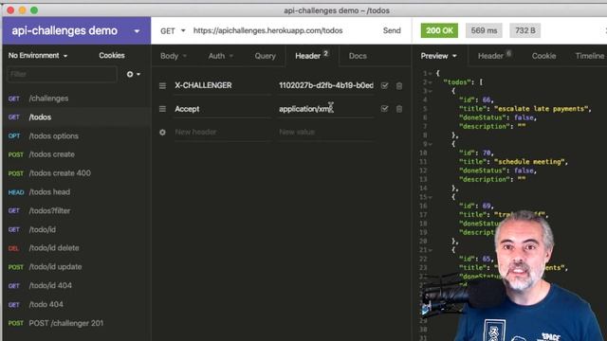The height and width of the screenshot is (341, 607).
Task: Open the response Cookie tab
Action: coord(543,56)
